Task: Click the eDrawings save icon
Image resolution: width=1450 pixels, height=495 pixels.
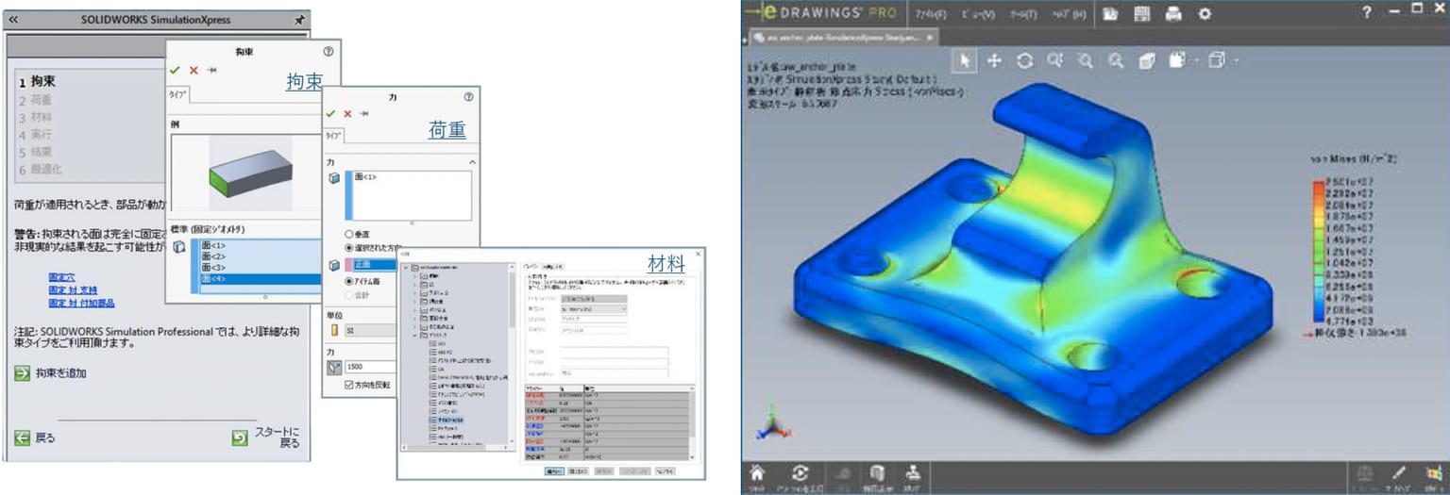Action: [1142, 13]
